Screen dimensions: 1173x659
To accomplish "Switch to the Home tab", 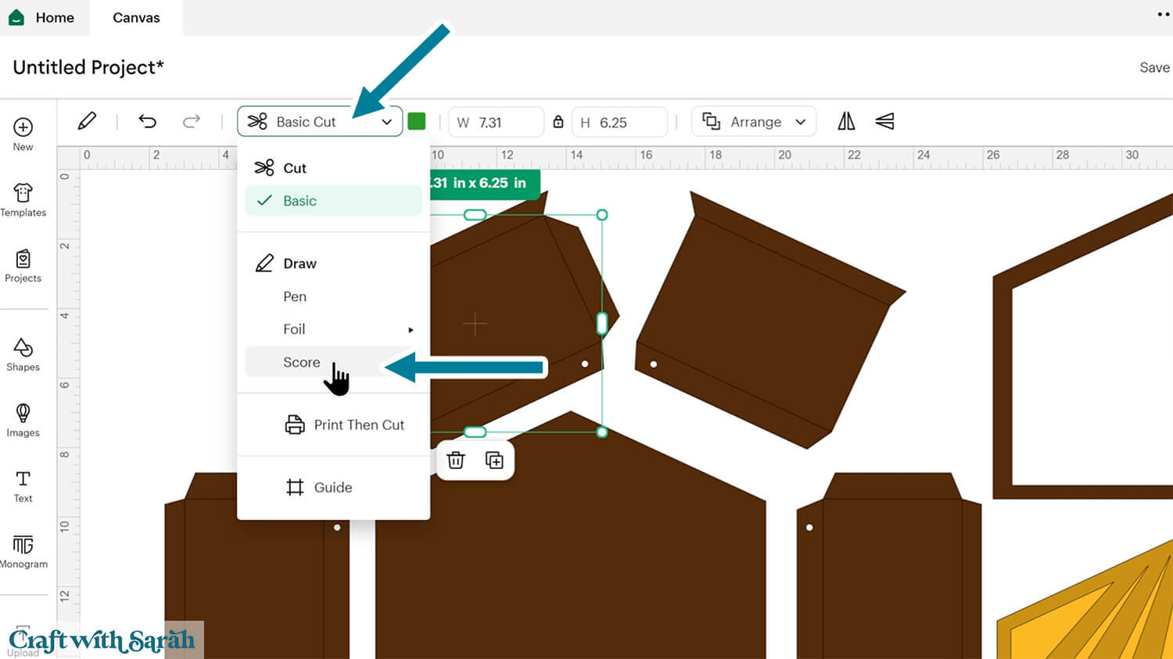I will (45, 17).
